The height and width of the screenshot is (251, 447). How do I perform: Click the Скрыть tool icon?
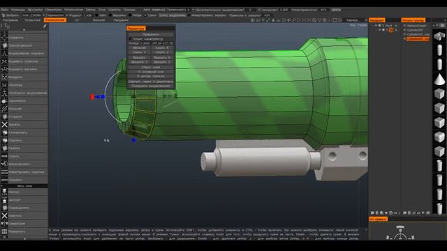pos(4,156)
